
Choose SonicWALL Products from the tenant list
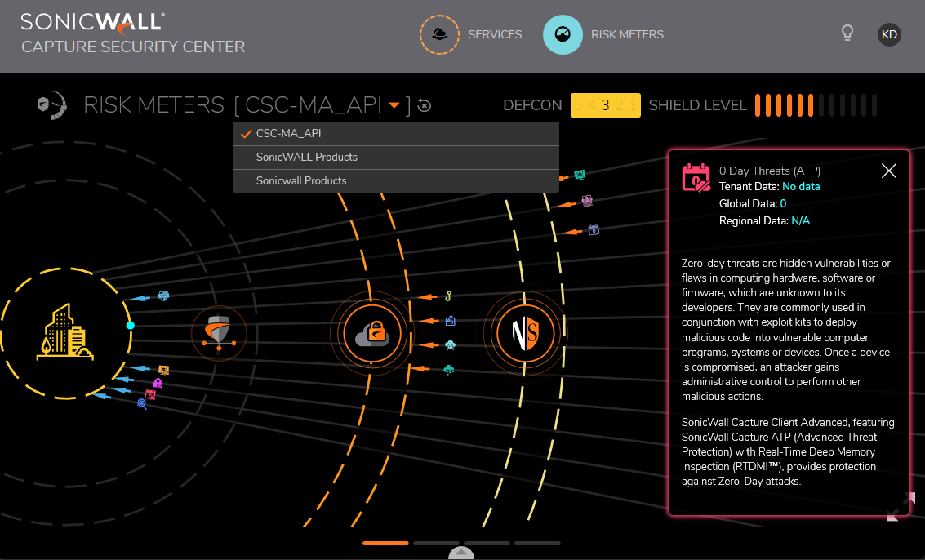point(396,157)
